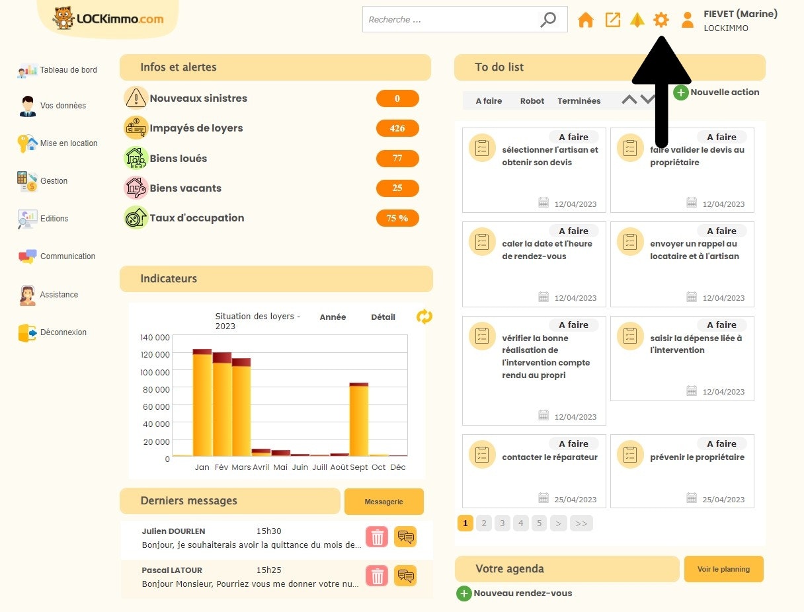The height and width of the screenshot is (612, 804).
Task: Delete the message from Julien DOURLEN
Action: click(x=377, y=537)
